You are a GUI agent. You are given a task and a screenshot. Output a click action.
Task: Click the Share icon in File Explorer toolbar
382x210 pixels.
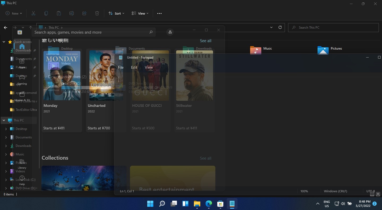point(84,13)
